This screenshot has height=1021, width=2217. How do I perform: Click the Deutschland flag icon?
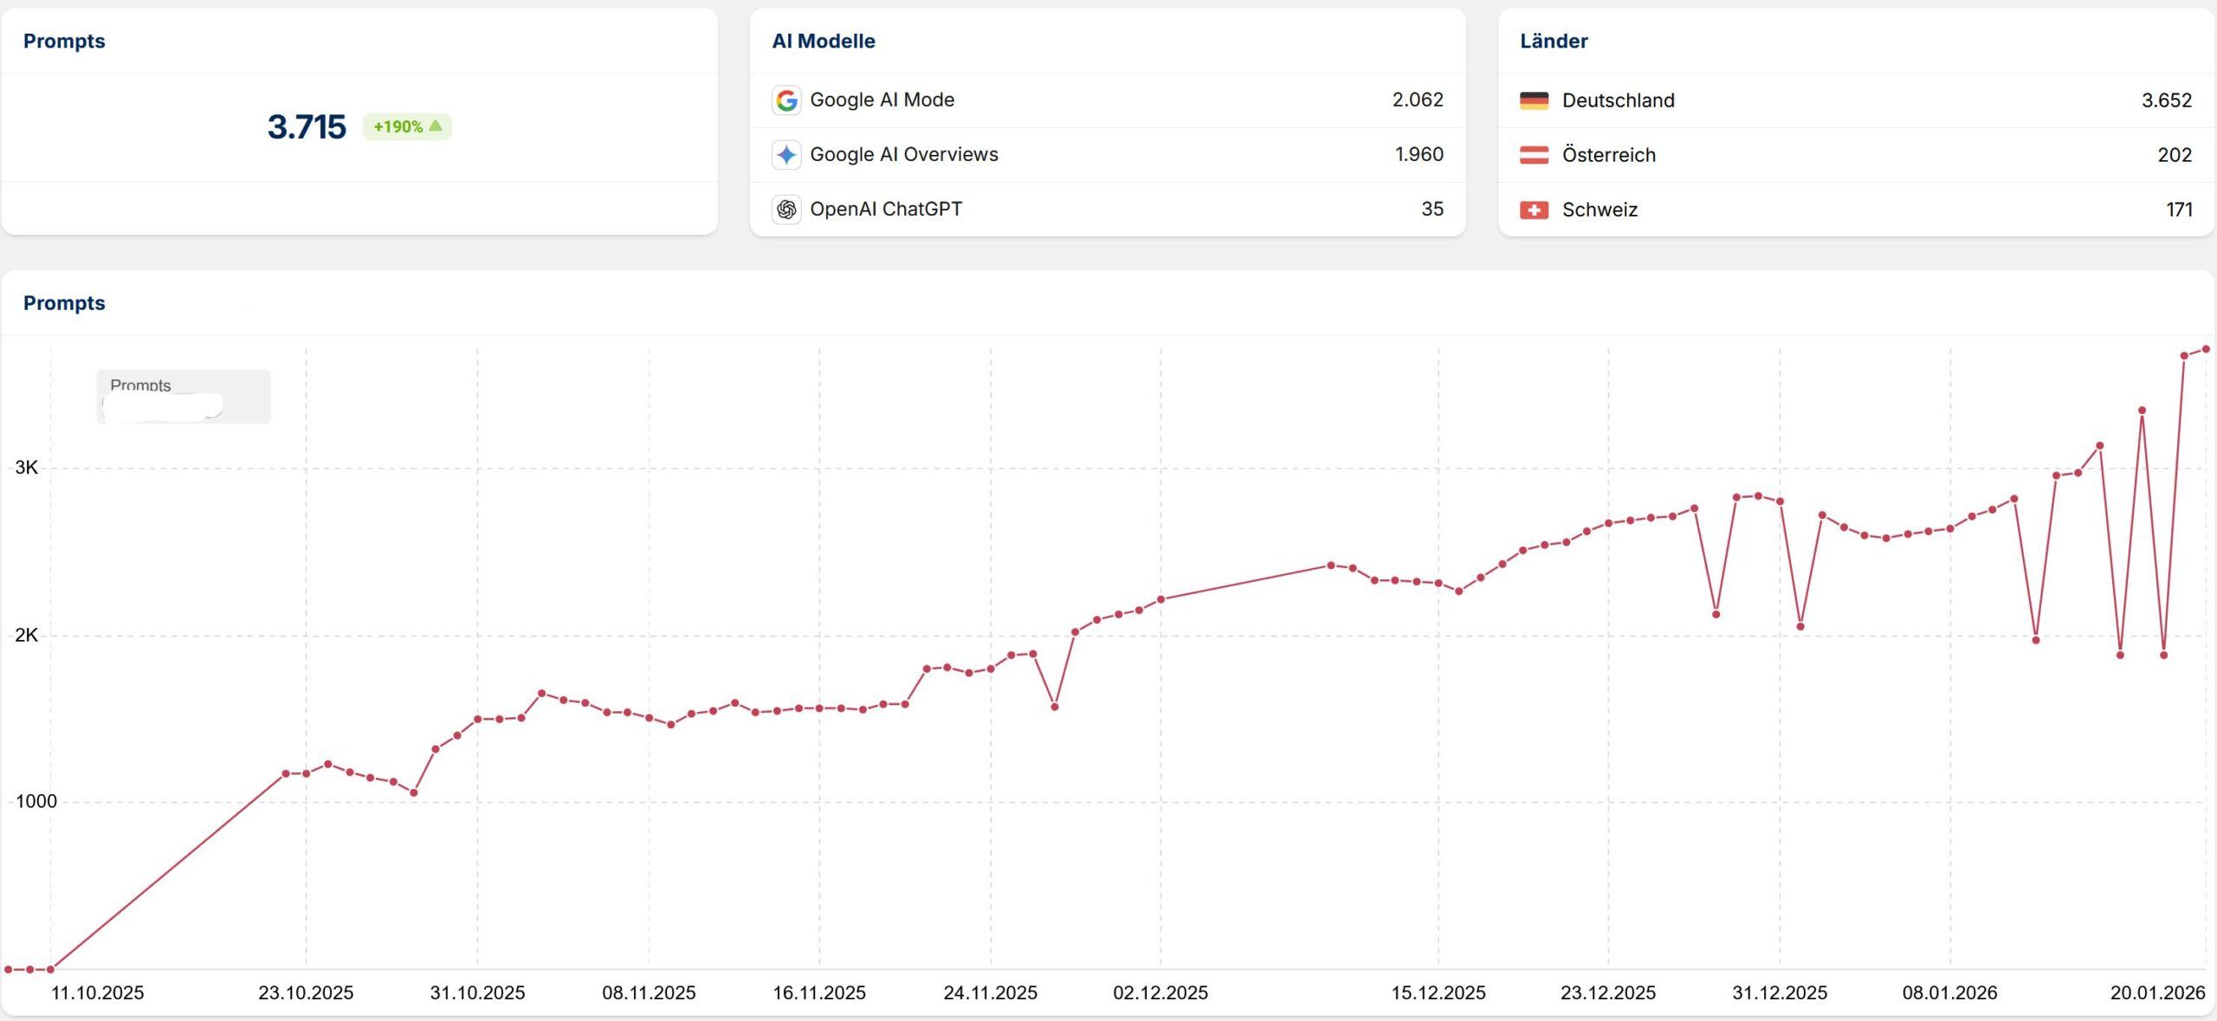click(1534, 100)
